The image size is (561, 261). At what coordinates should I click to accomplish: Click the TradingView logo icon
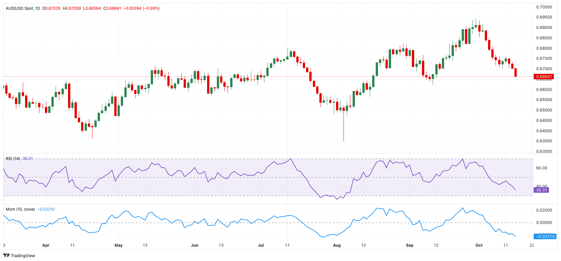(6, 255)
